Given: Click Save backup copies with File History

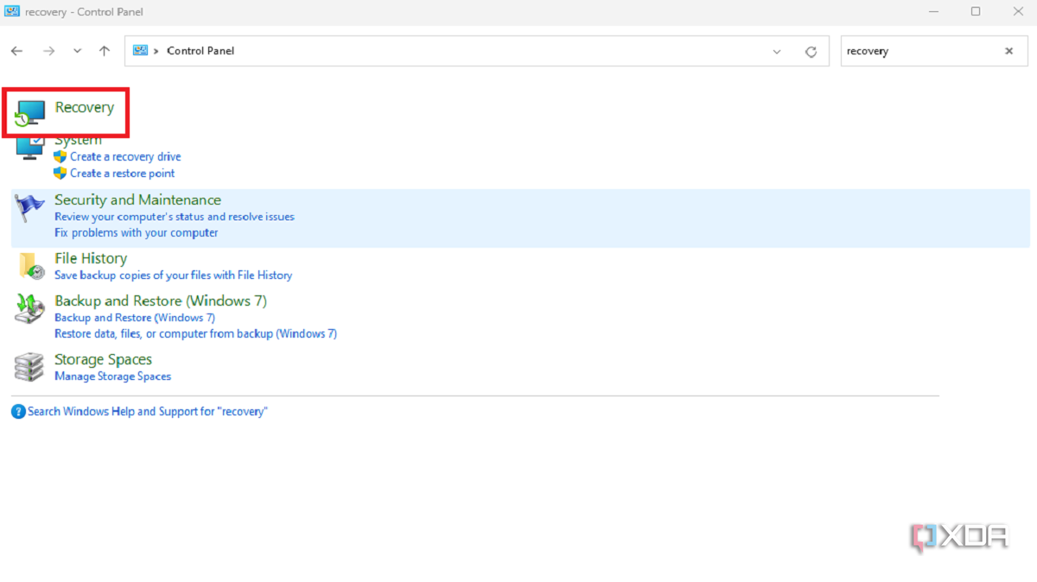Looking at the screenshot, I should click(x=173, y=275).
